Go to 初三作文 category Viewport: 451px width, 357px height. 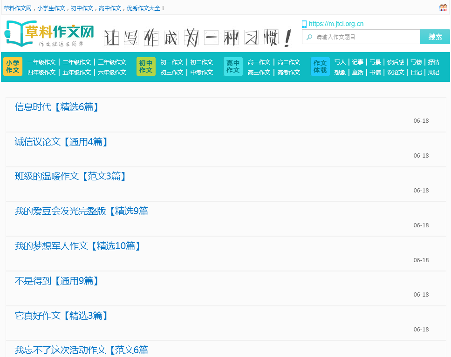click(172, 73)
